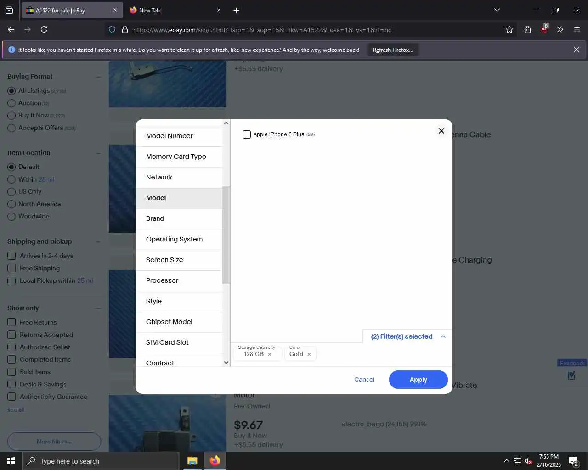
Task: Remove the Gold color filter chip
Action: click(309, 354)
